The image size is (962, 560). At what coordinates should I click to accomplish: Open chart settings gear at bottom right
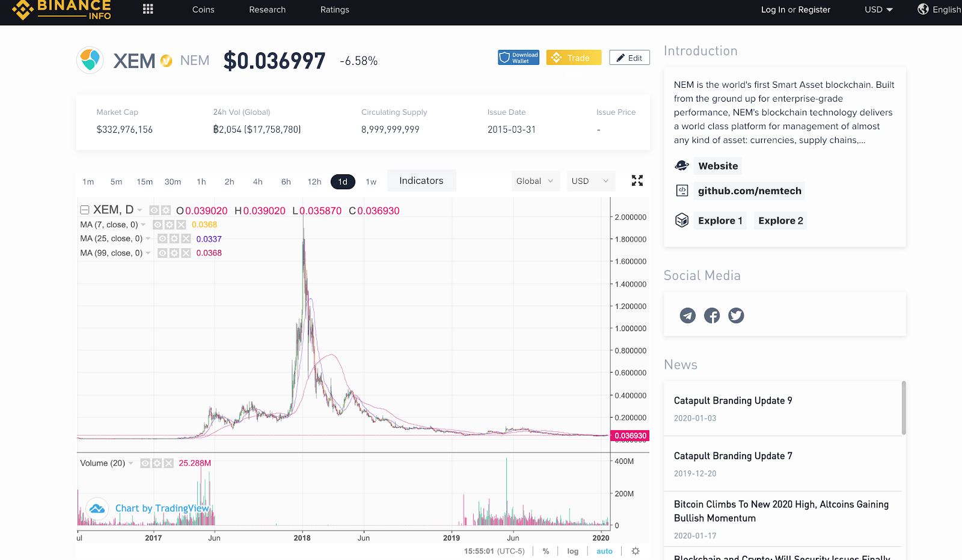click(636, 551)
